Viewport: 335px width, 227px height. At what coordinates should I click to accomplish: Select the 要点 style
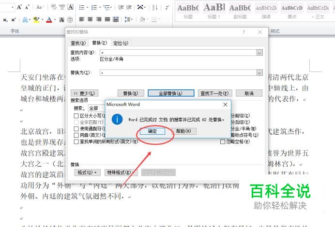click(292, 11)
